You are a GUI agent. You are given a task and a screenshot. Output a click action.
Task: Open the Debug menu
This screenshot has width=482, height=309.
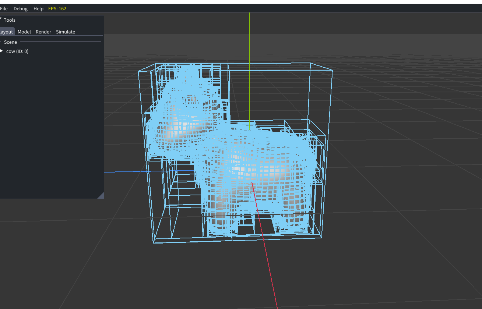click(21, 8)
